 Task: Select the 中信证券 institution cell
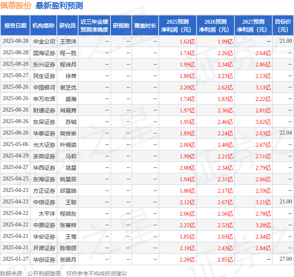tap(44, 202)
